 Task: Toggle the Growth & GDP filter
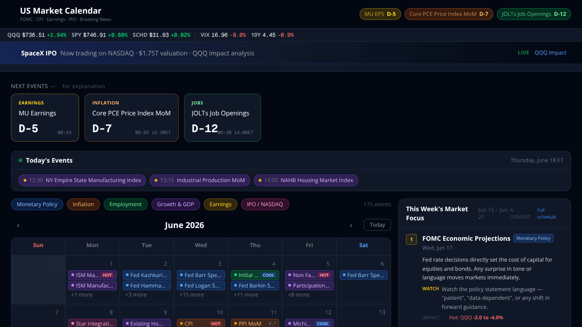coord(176,204)
